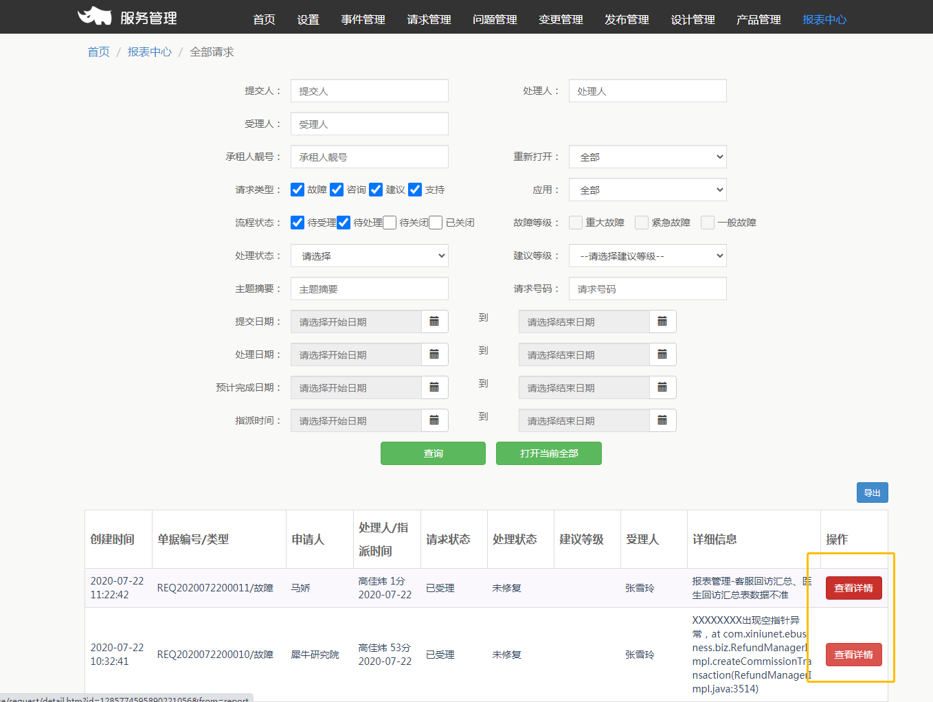Click the 请求状态 column header
This screenshot has height=702, width=933.
click(x=448, y=539)
